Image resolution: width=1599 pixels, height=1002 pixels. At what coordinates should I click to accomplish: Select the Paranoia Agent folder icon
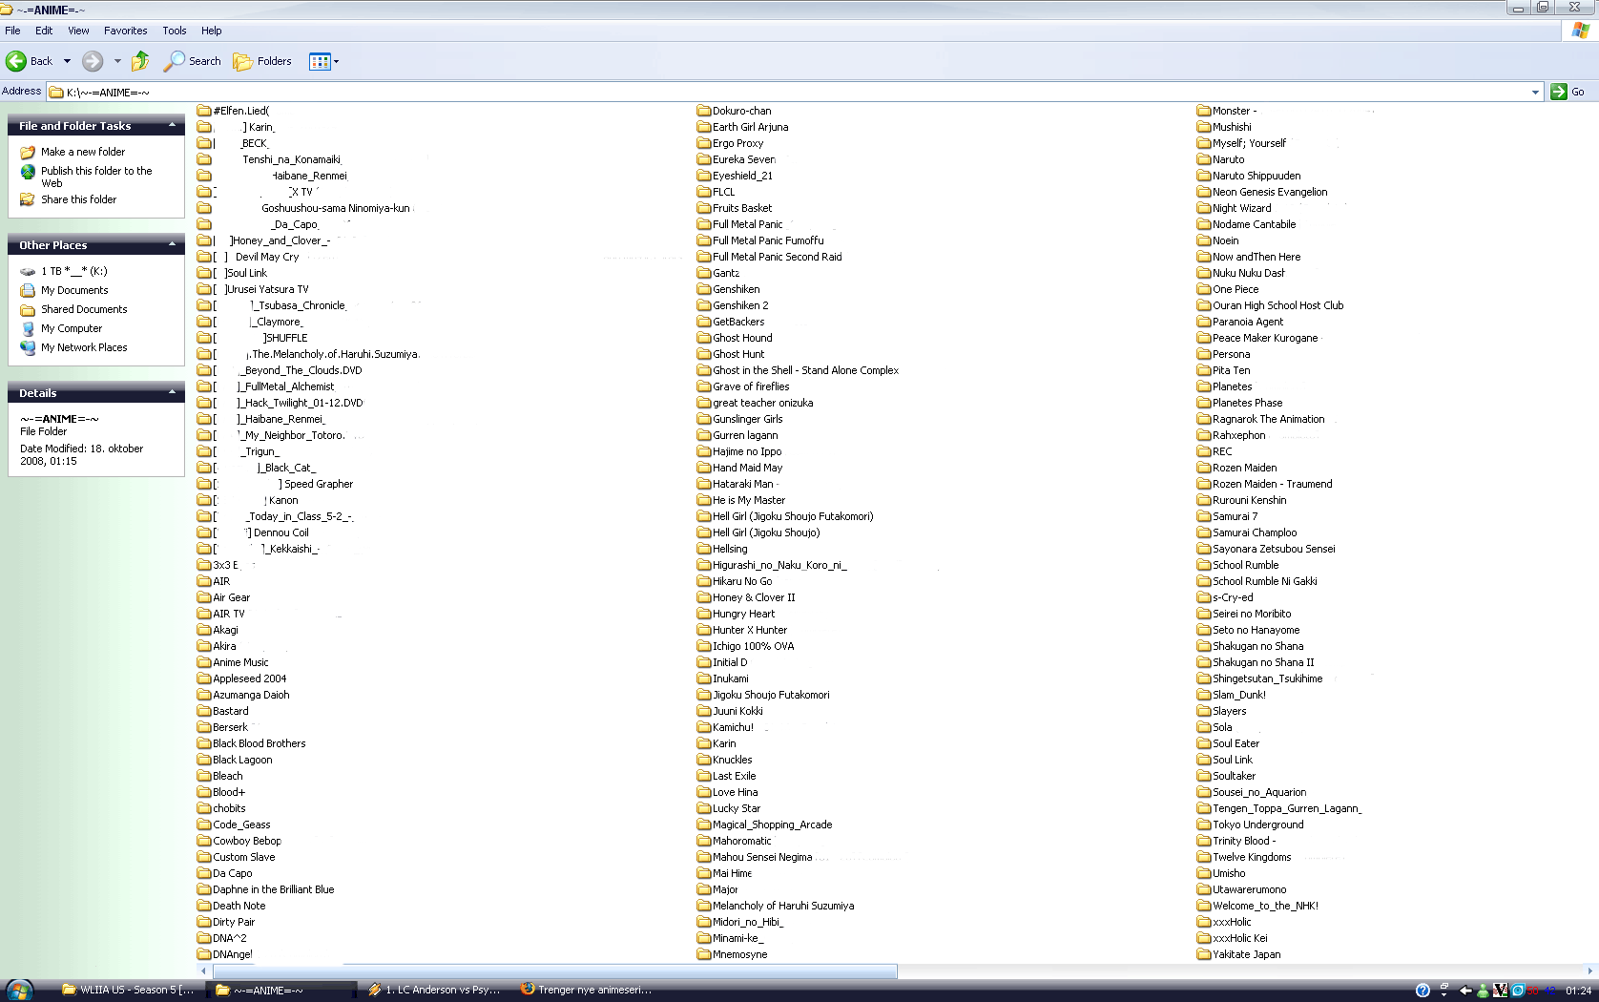coord(1204,322)
